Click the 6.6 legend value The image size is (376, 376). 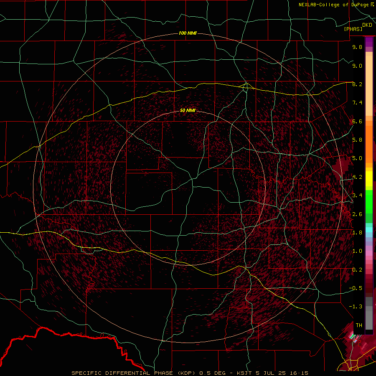(x=357, y=121)
